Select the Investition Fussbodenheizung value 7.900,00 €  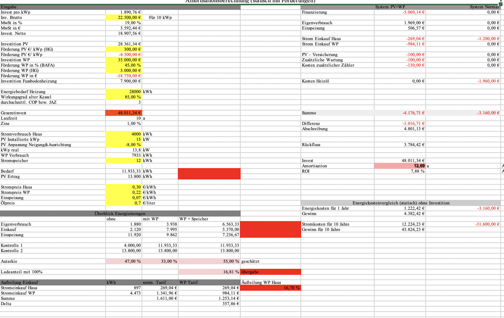131,81
